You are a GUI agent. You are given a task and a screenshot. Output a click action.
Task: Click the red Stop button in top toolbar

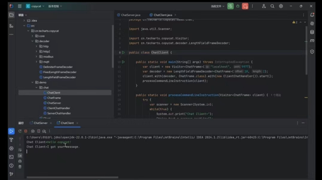[x=245, y=6]
